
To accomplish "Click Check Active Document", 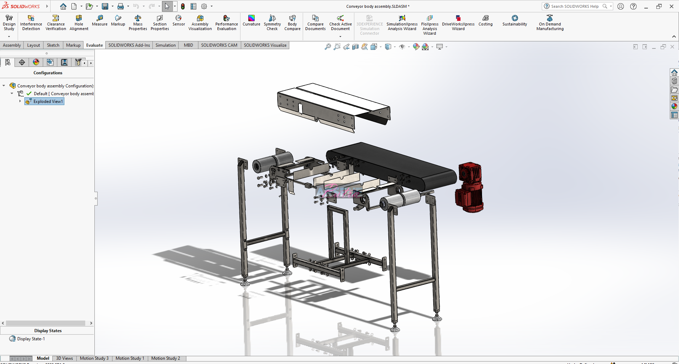I will point(341,23).
